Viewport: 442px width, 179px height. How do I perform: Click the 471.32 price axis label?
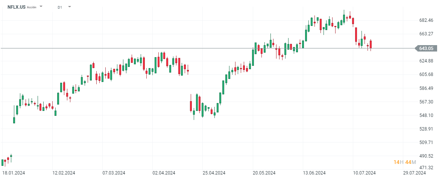[x=426, y=168]
